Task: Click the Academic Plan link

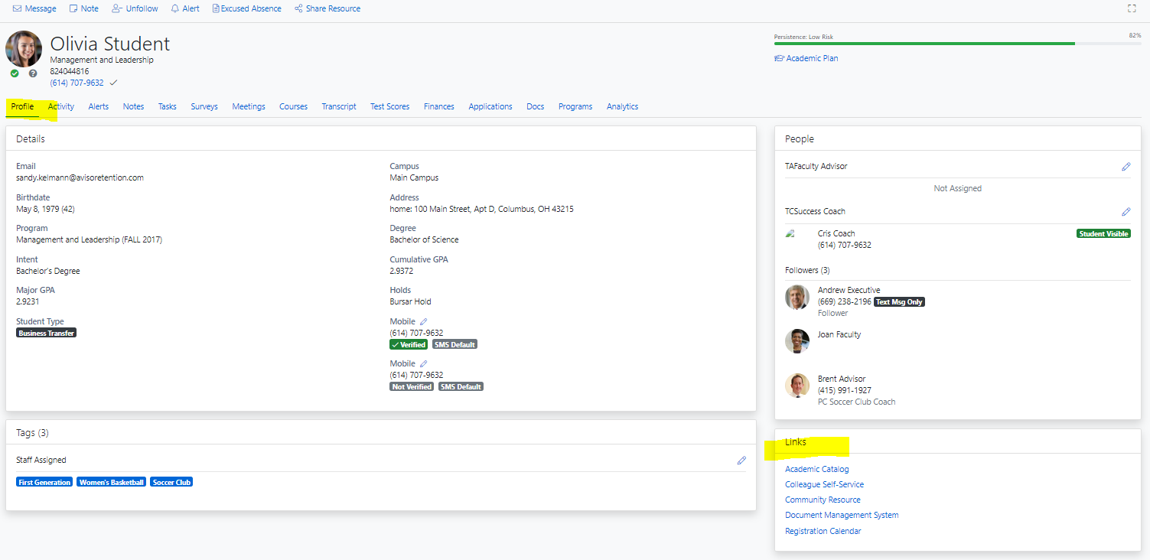Action: [x=812, y=58]
